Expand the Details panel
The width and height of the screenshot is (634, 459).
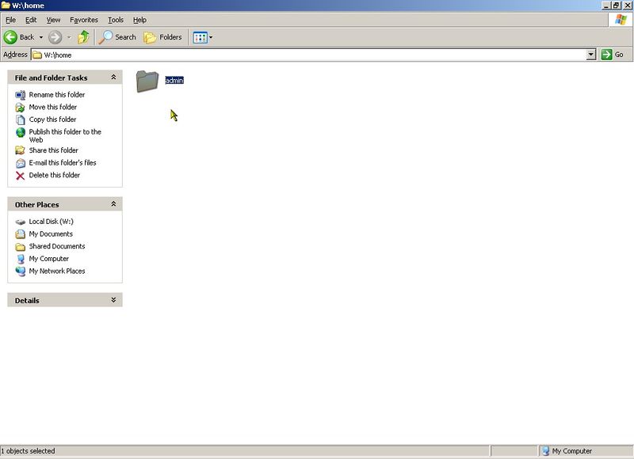point(113,300)
